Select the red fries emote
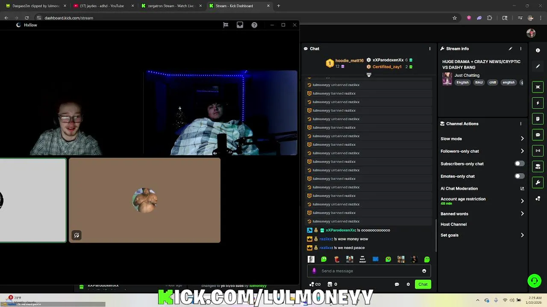This screenshot has width=547, height=307. (337, 259)
